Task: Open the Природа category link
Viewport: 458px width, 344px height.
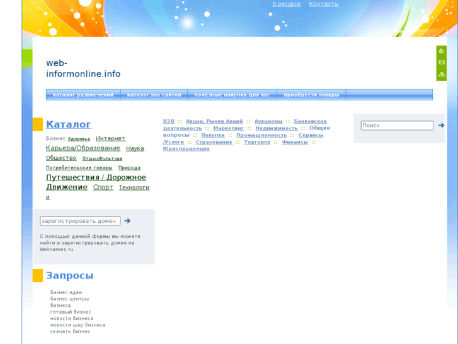Action: point(129,168)
